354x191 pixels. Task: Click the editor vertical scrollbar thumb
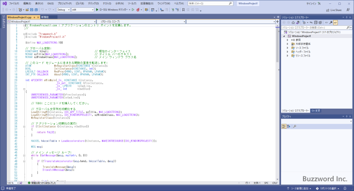pos(278,45)
